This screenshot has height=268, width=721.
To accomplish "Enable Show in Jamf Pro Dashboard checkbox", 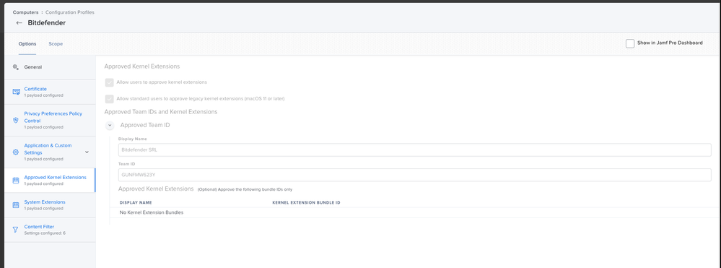I will [x=630, y=43].
